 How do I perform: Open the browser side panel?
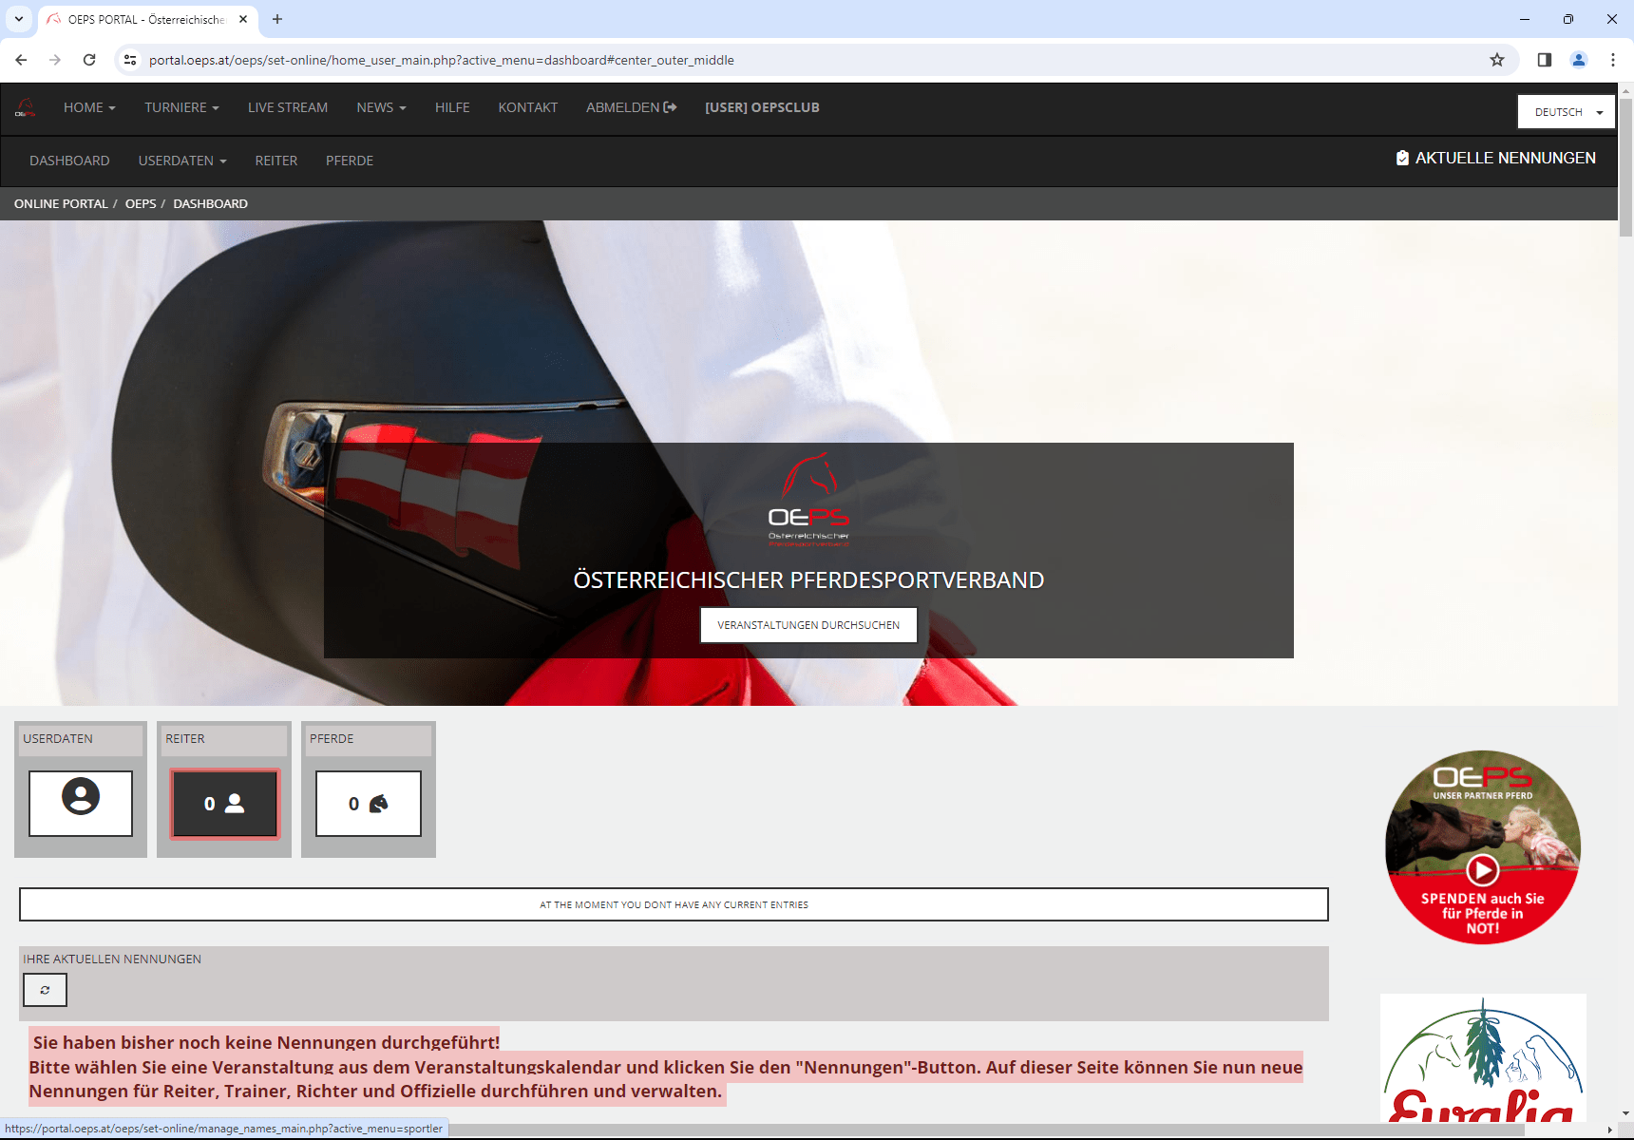coord(1545,60)
